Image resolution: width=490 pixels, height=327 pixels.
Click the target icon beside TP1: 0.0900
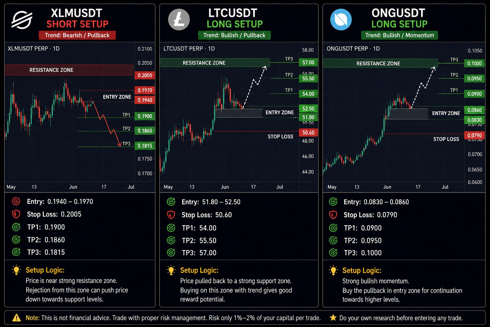click(x=333, y=228)
